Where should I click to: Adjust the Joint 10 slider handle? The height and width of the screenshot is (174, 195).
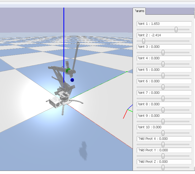(163, 133)
